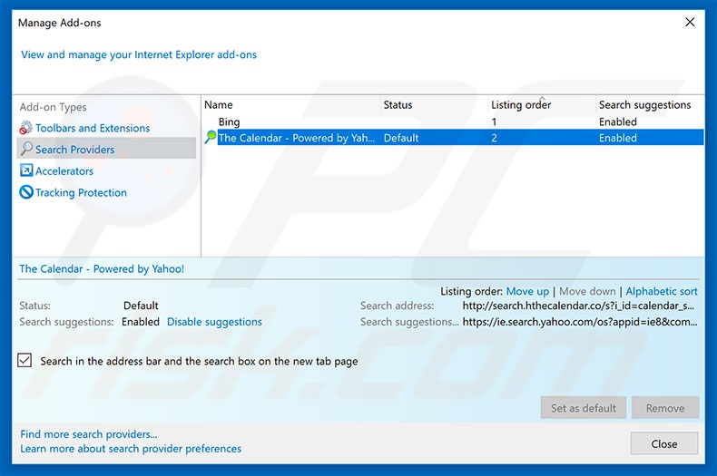This screenshot has width=717, height=476.
Task: Toggle search in address bar checkbox
Action: coord(25,361)
